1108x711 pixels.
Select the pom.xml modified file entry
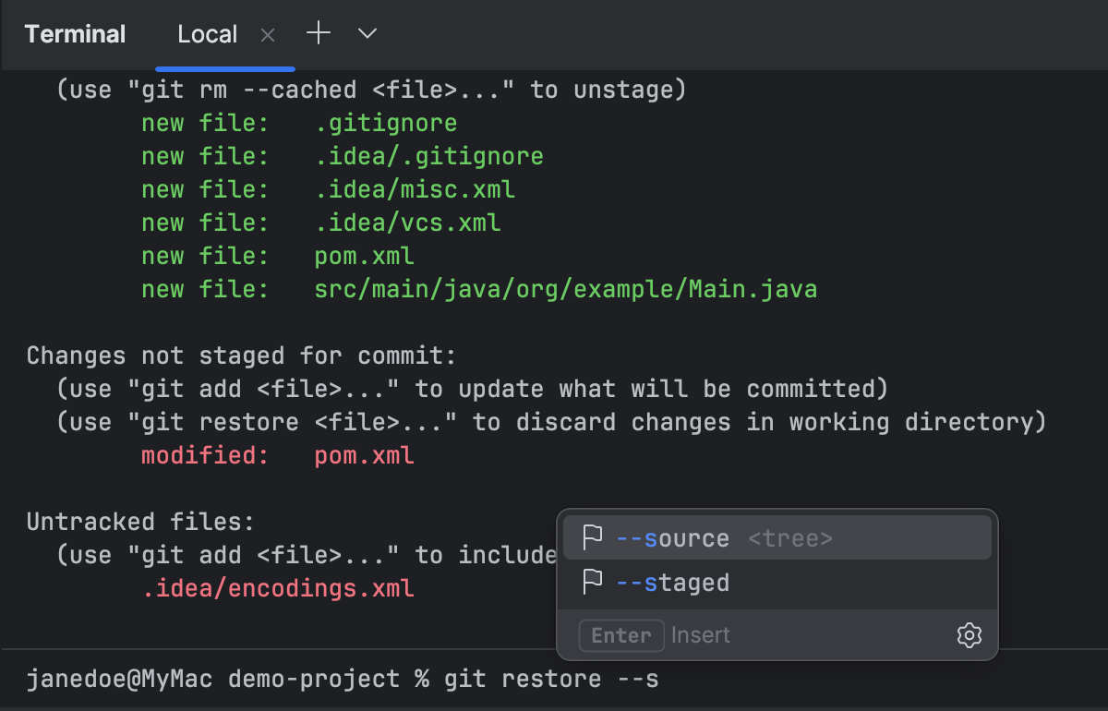tap(364, 454)
